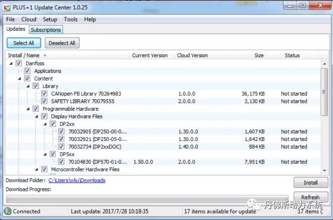Collapse the Danfoss tree node

click(x=11, y=63)
